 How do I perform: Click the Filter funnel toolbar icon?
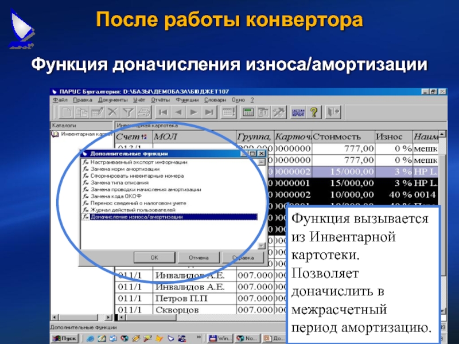pos(128,112)
